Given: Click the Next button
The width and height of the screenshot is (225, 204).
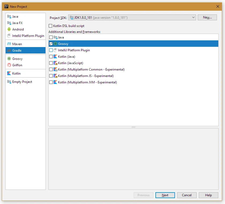Looking at the screenshot, I should click(x=165, y=195).
